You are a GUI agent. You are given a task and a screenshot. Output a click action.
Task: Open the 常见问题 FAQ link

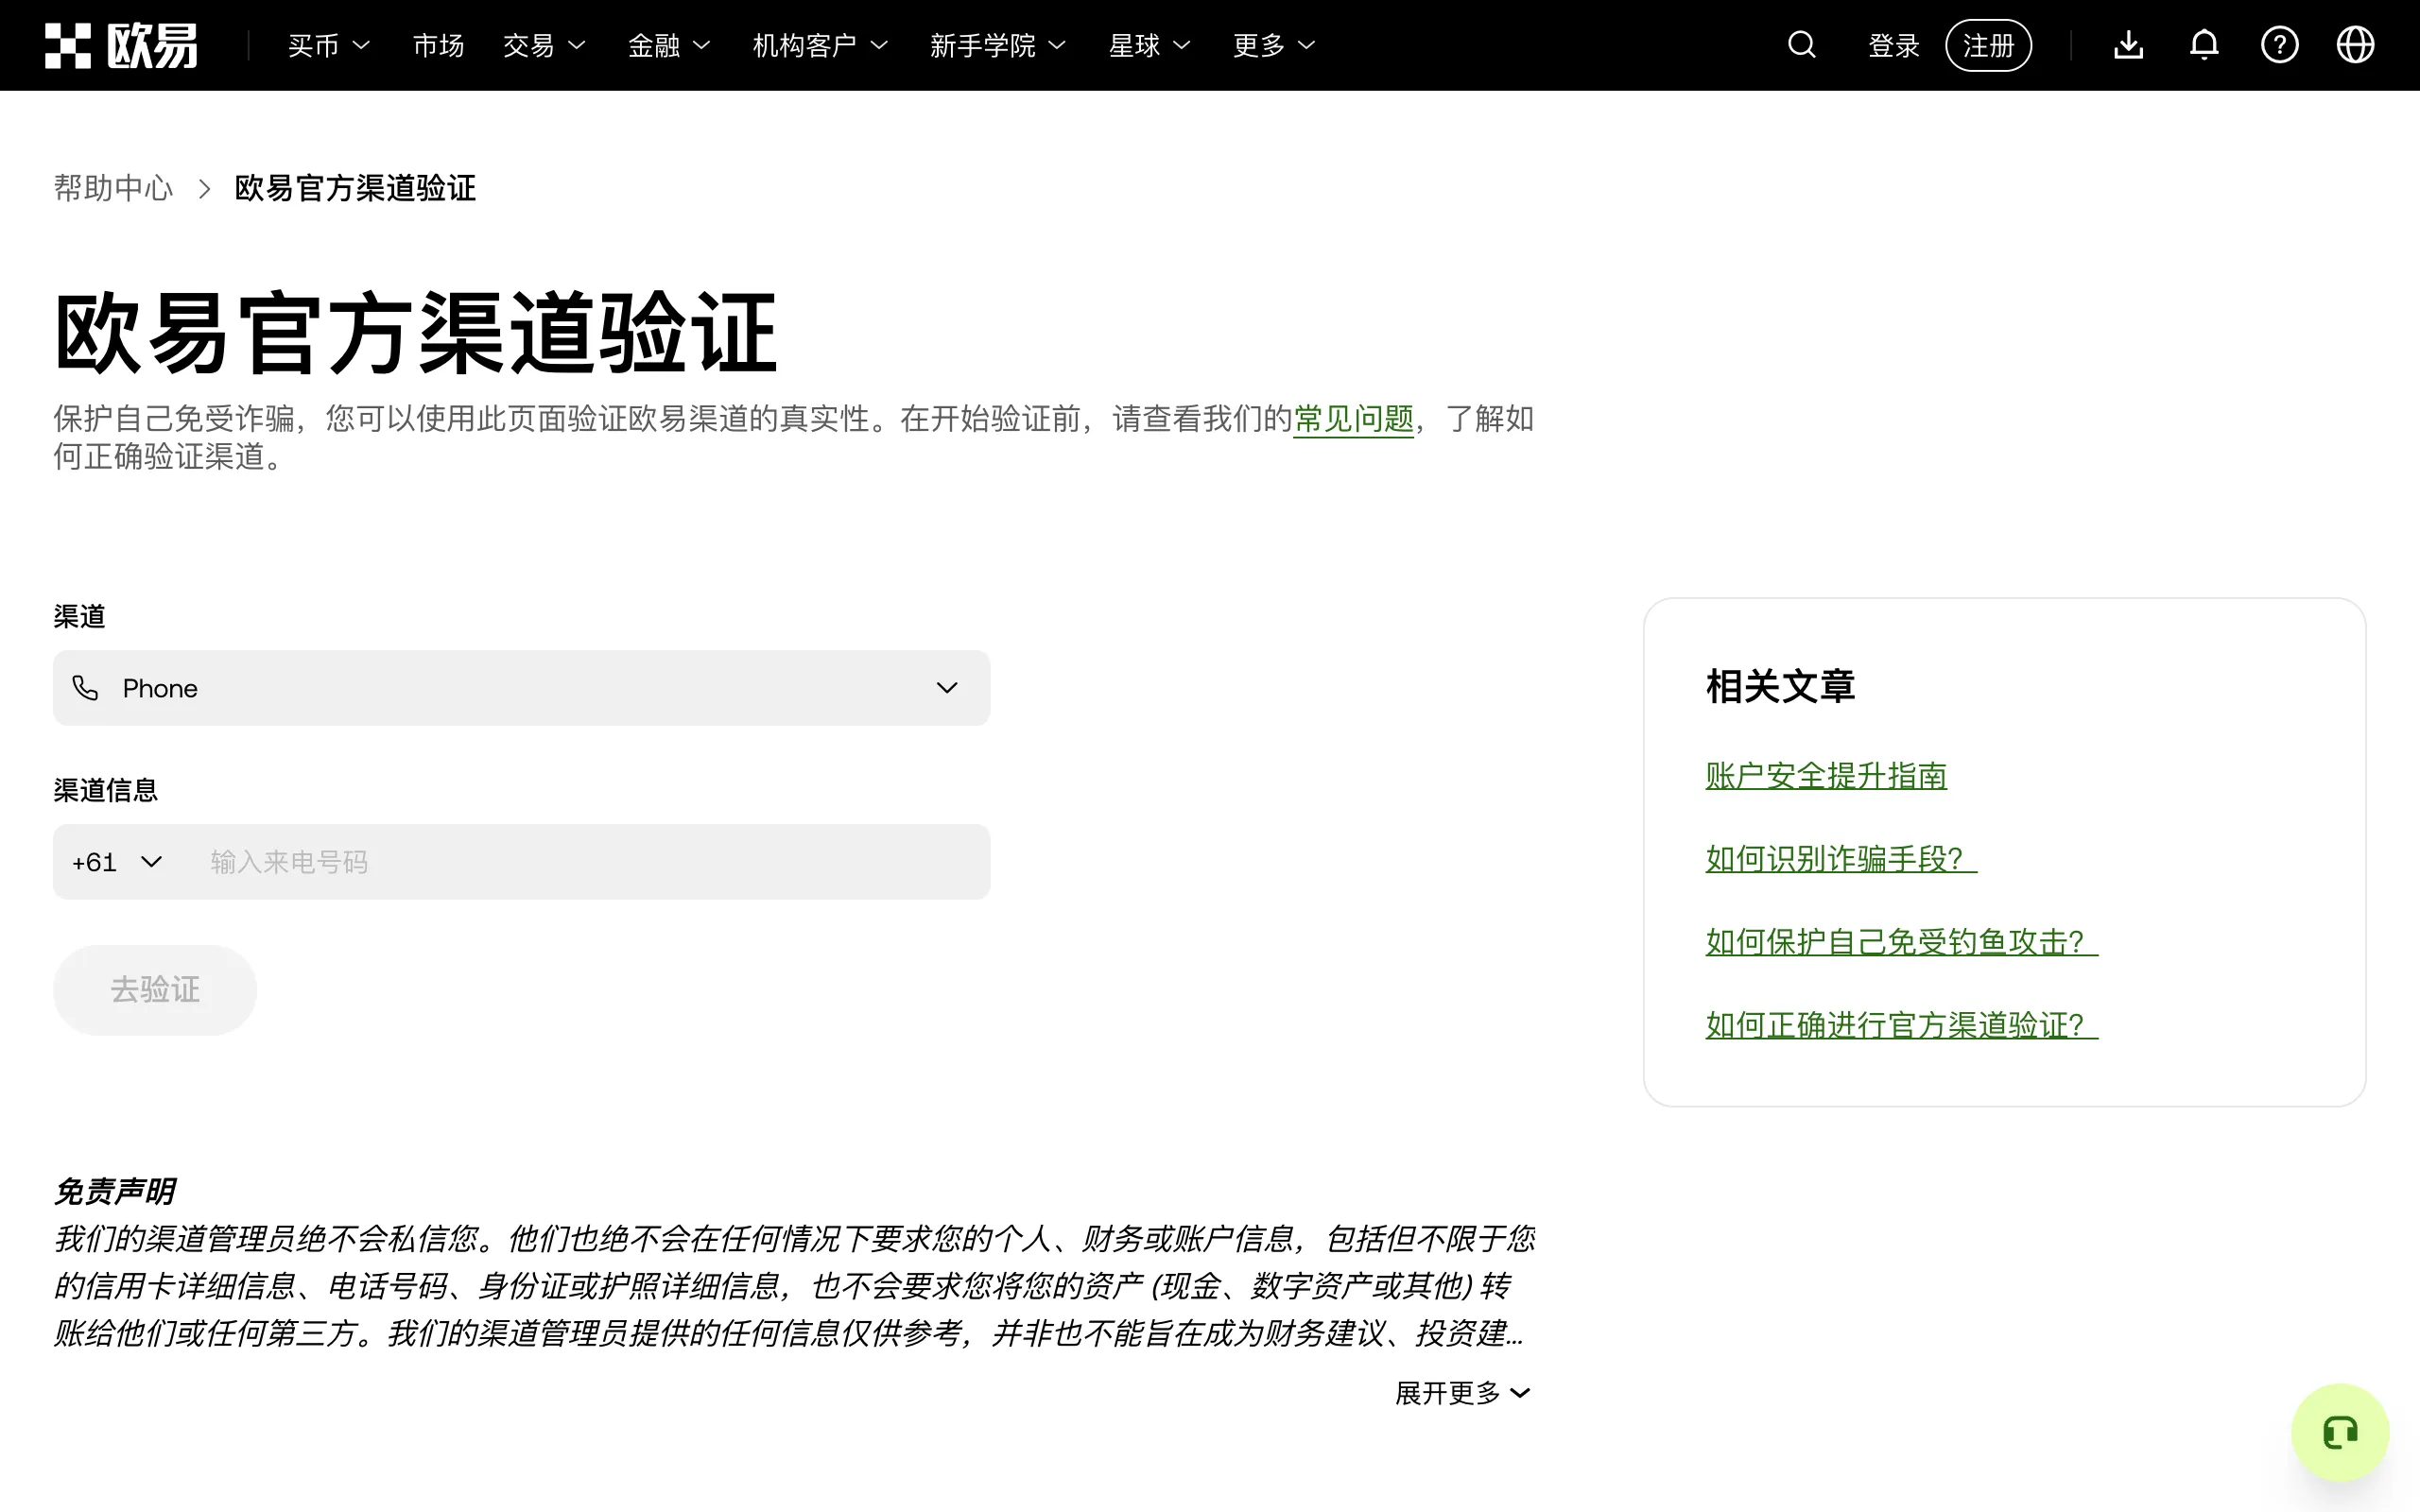[x=1353, y=418]
